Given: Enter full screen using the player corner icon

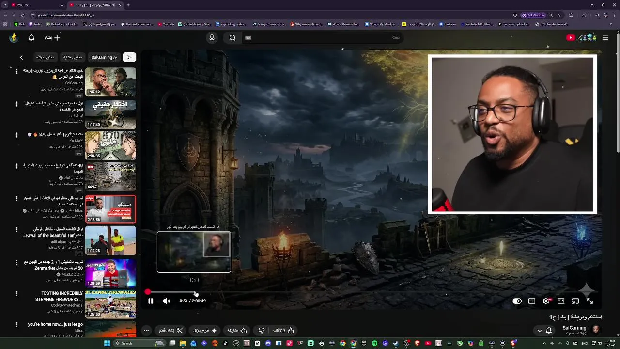Looking at the screenshot, I should click(x=590, y=301).
